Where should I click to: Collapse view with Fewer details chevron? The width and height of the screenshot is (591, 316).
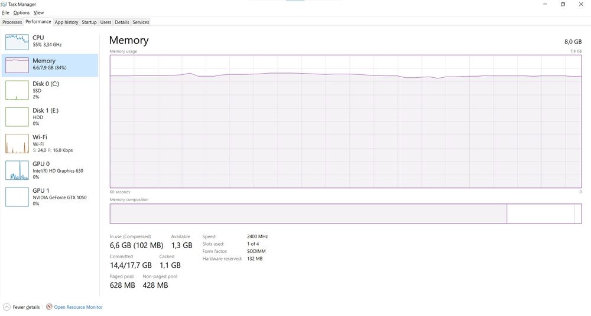click(x=7, y=307)
